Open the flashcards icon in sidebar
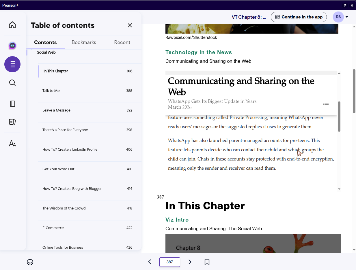The width and height of the screenshot is (356, 270). 12,122
